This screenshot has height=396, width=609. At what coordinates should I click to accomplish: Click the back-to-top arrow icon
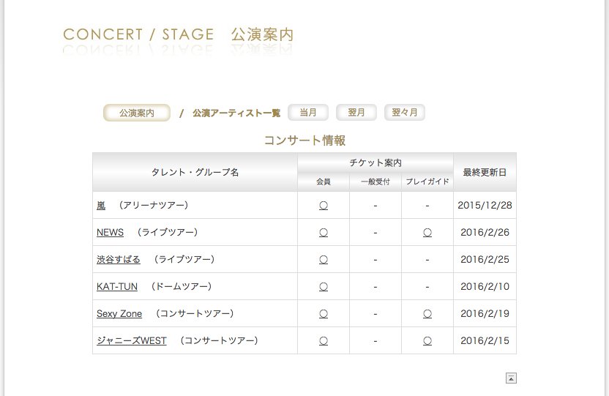tap(511, 378)
